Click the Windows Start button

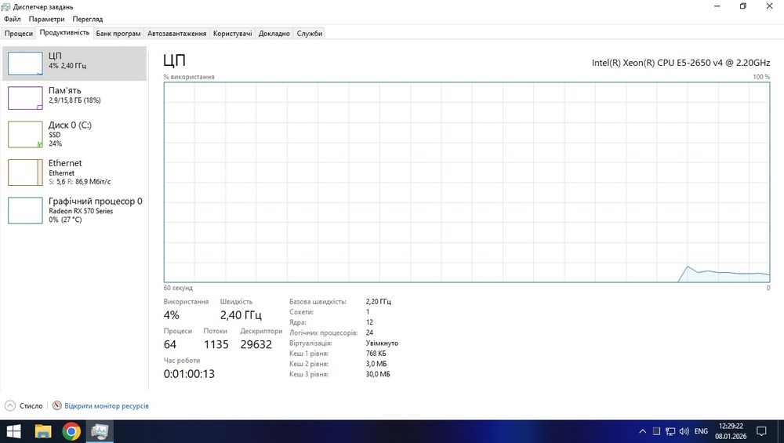coord(13,431)
